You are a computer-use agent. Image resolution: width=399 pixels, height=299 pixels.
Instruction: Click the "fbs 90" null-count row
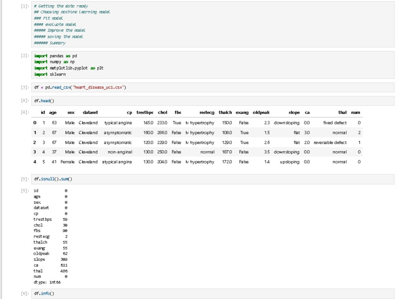(50, 231)
